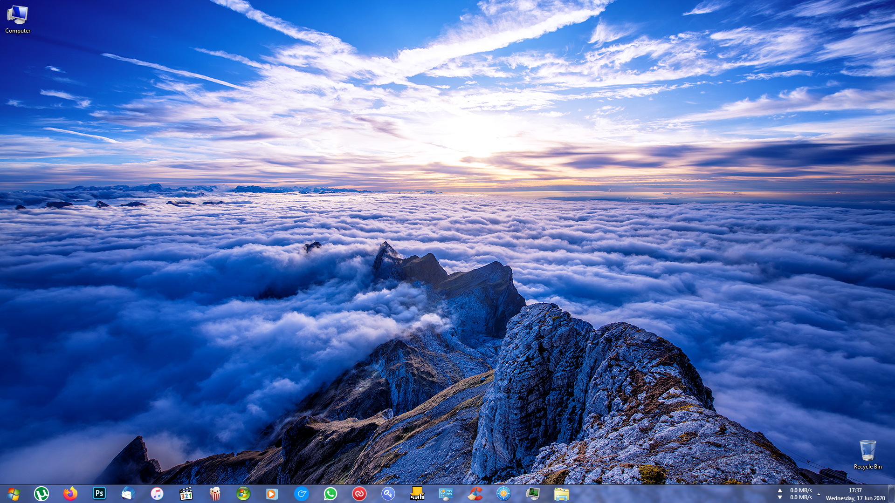The image size is (895, 503).
Task: Launch uTorrent from the taskbar
Action: (41, 494)
